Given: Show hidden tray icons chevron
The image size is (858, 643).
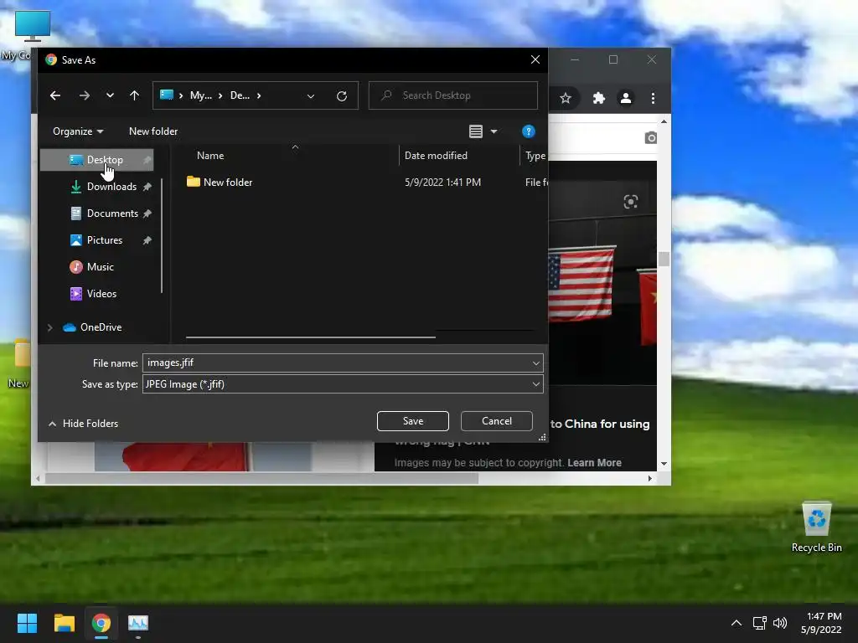Looking at the screenshot, I should pos(737,623).
